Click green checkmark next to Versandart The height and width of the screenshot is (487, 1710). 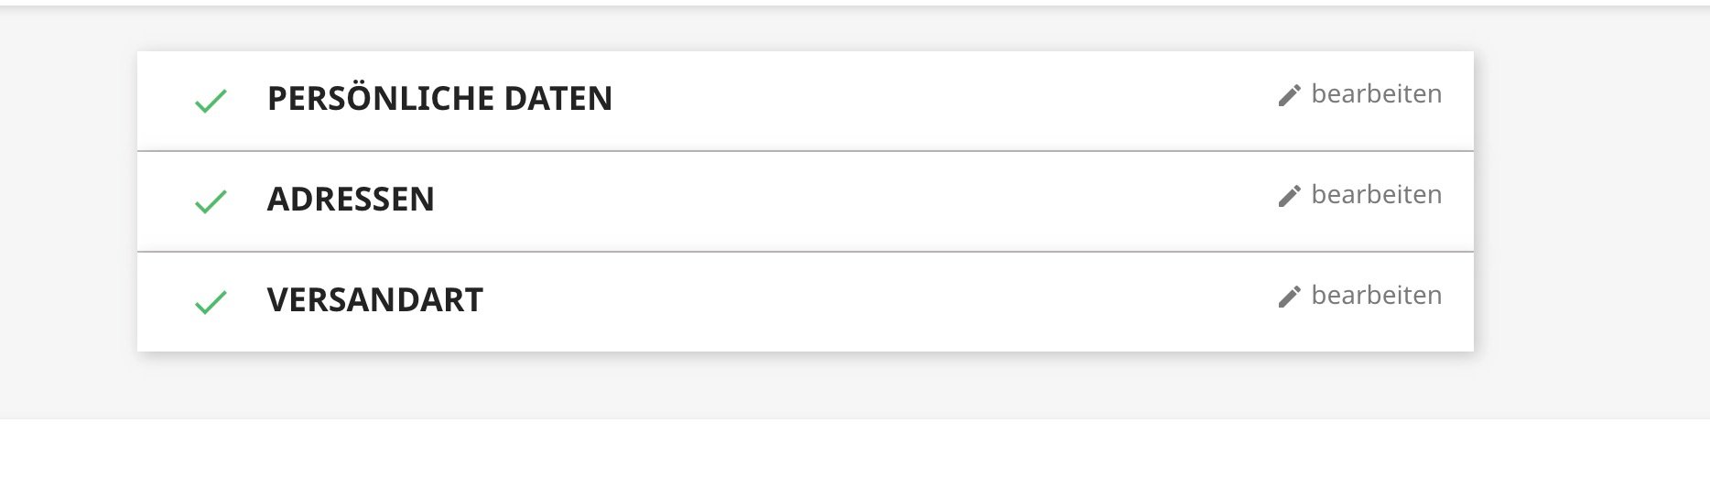pos(211,302)
